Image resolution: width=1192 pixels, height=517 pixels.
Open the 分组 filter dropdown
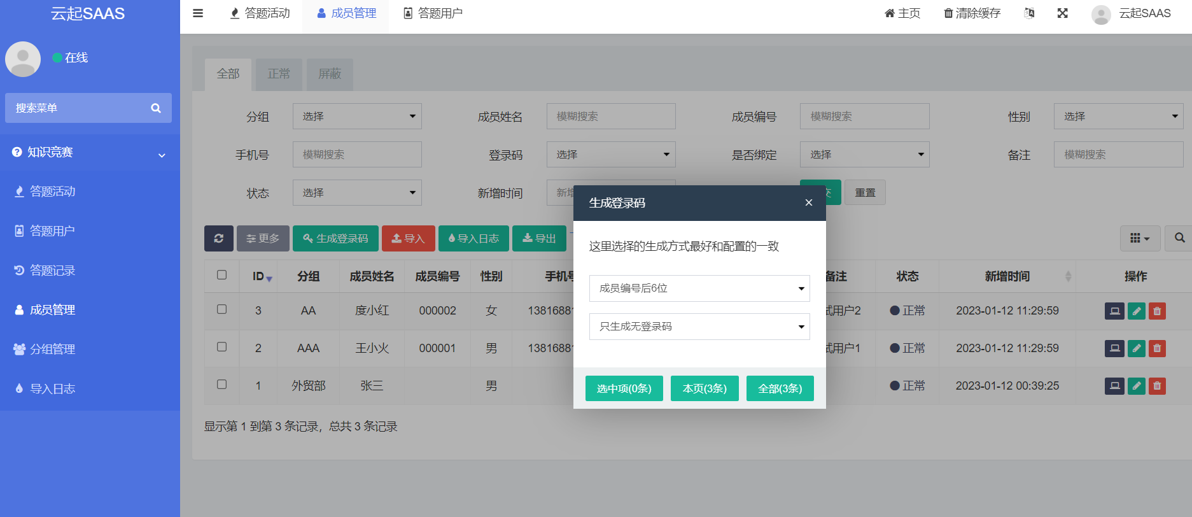coord(357,117)
